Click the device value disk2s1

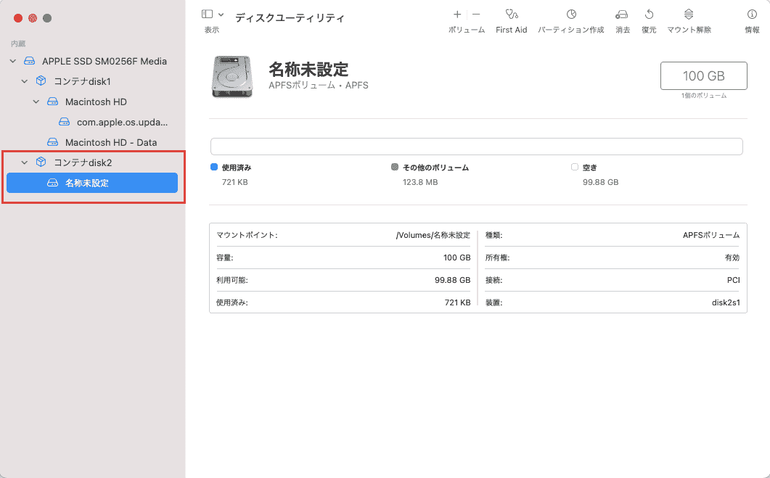(x=726, y=302)
